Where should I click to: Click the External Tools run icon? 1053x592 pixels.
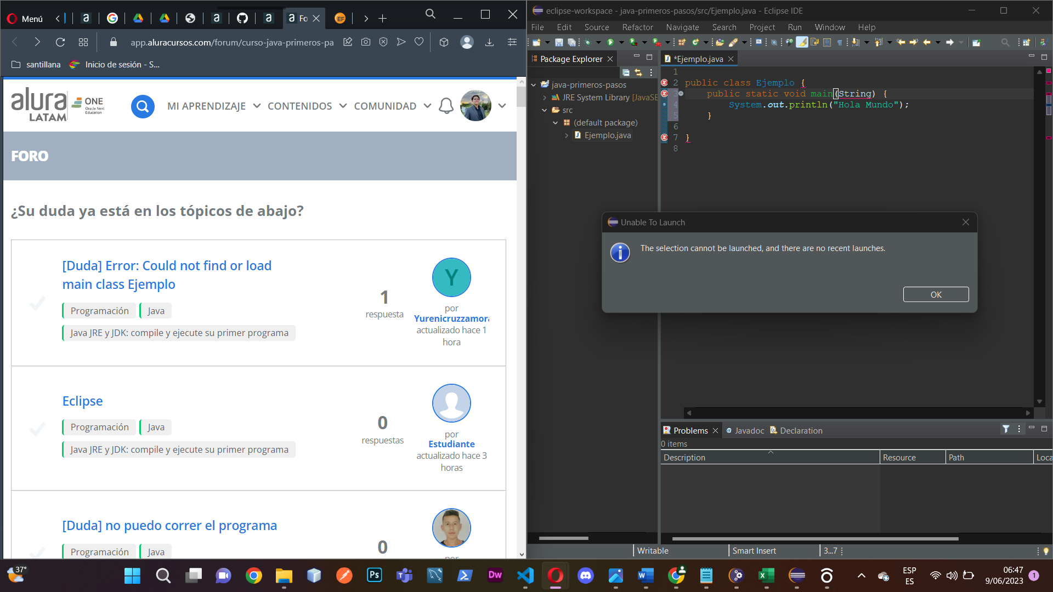pos(656,42)
